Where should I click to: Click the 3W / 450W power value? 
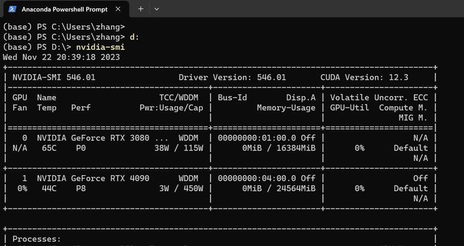(x=181, y=188)
